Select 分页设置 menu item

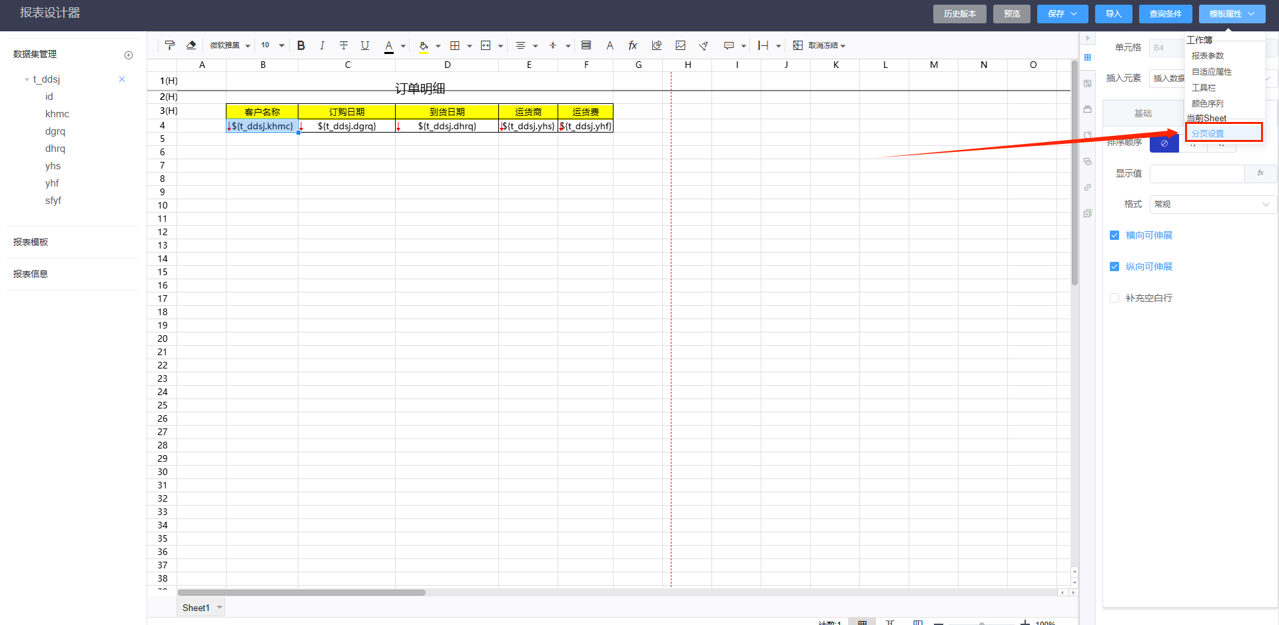(1224, 133)
